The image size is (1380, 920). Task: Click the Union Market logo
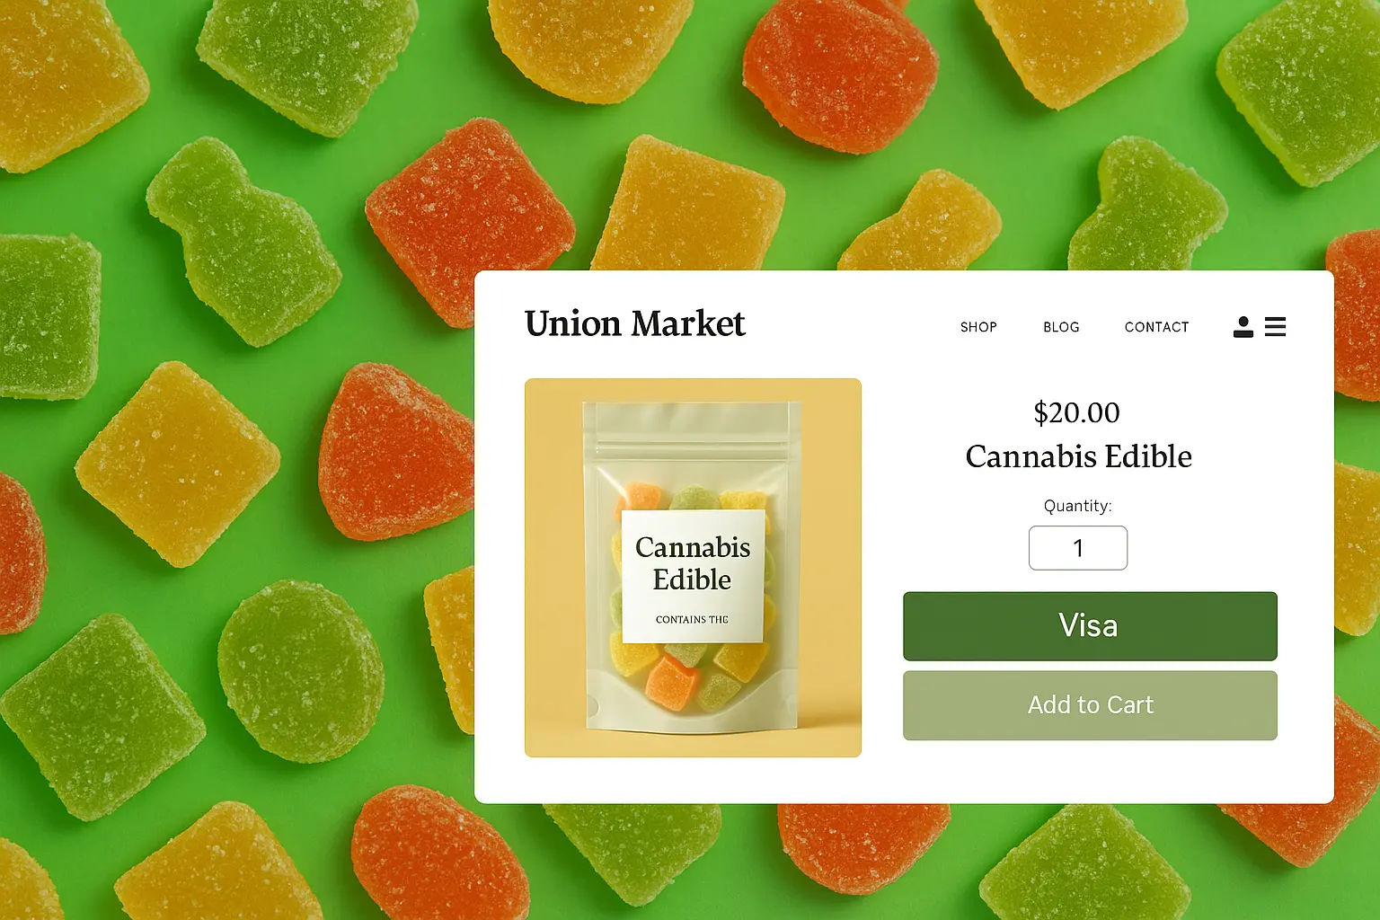(635, 323)
